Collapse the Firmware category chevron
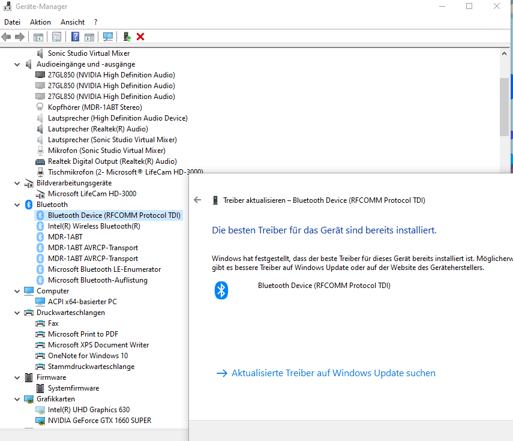This screenshot has width=513, height=441. click(17, 377)
